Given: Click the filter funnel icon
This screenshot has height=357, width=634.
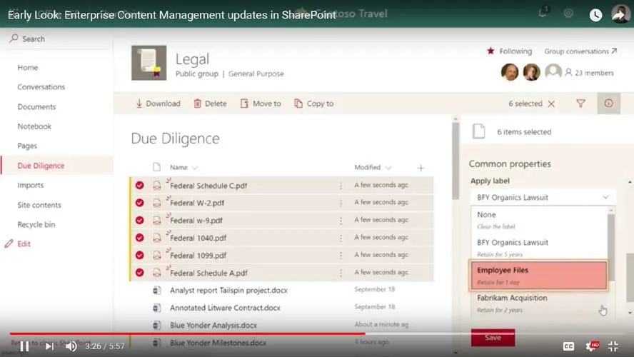Looking at the screenshot, I should coord(580,104).
